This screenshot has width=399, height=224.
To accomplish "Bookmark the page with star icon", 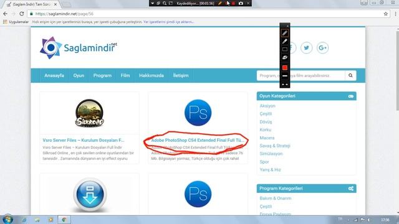I will [386, 14].
